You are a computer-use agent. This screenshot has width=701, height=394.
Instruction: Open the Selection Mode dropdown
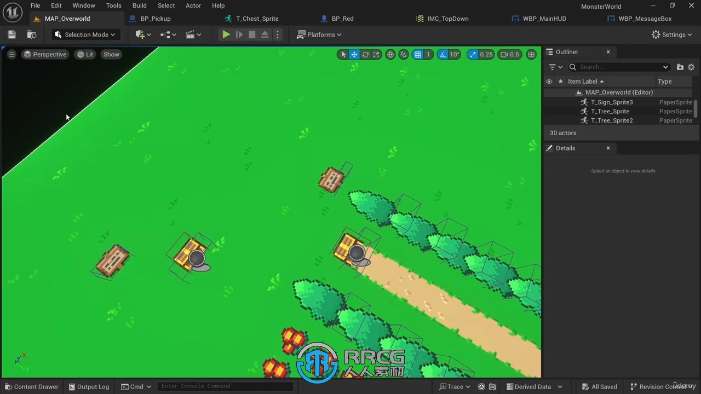[x=85, y=34]
